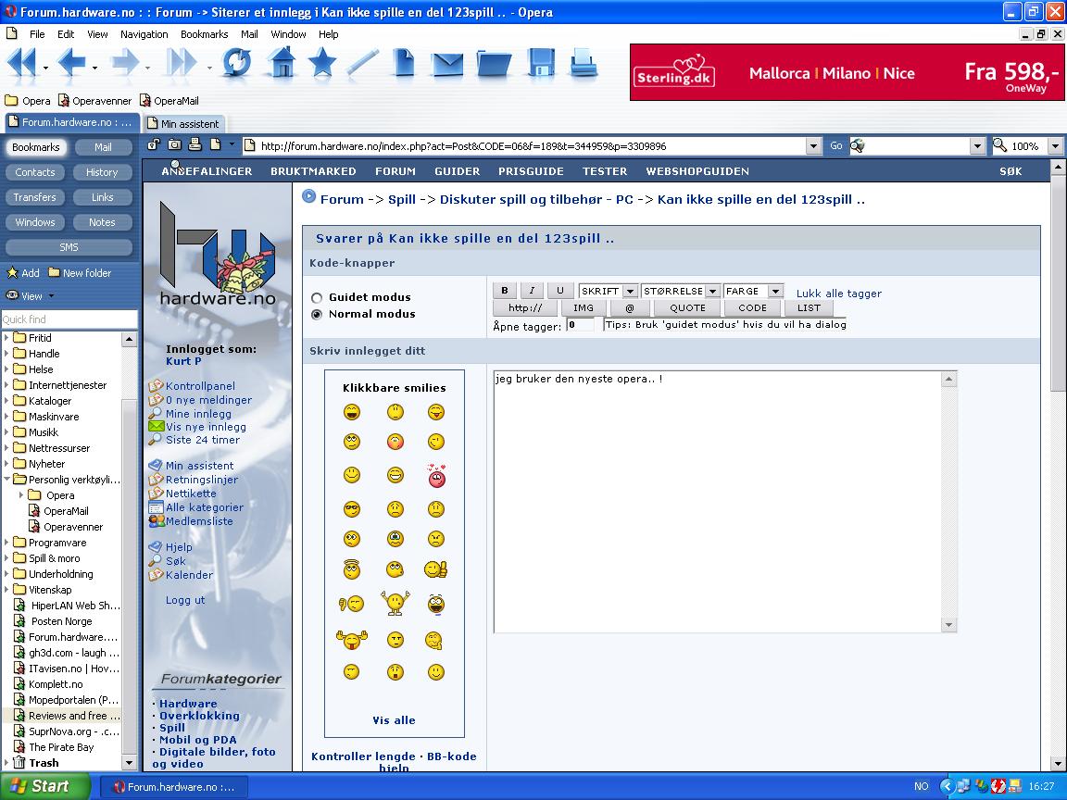Toggle the Mail panel button

[x=103, y=147]
